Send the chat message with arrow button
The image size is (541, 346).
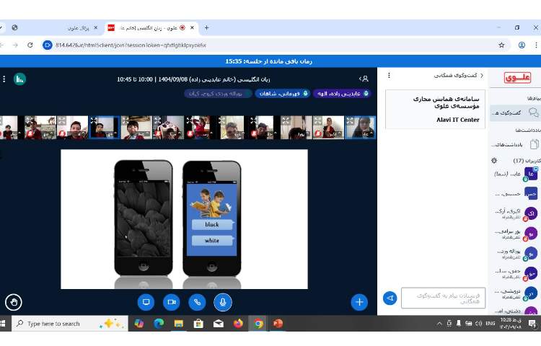[390, 298]
